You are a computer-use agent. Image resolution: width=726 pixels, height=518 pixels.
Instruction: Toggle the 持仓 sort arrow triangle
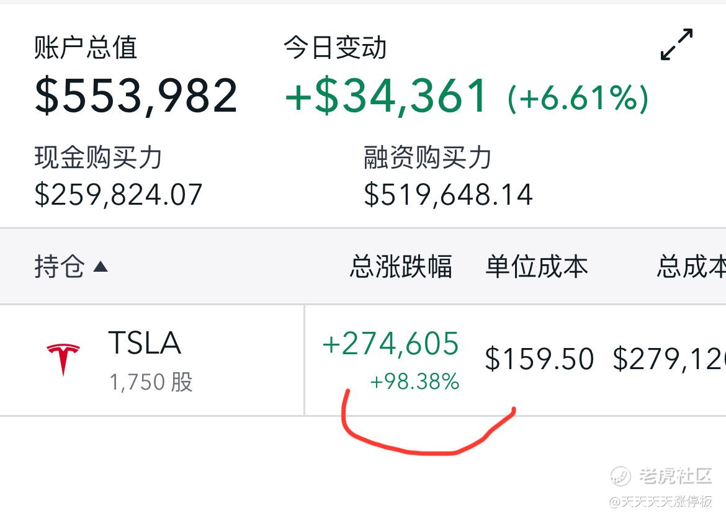(101, 267)
